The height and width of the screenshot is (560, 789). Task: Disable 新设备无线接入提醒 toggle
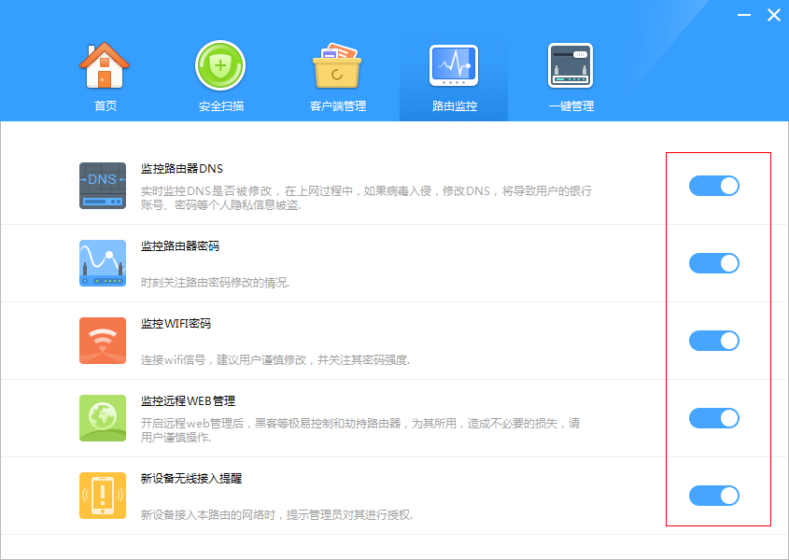714,496
